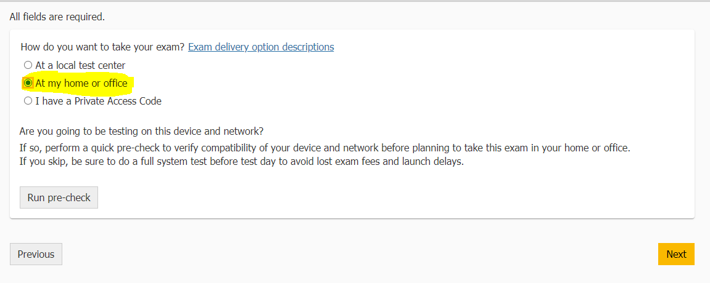Click the Run pre-check button
This screenshot has height=283, width=710.
[x=59, y=197]
